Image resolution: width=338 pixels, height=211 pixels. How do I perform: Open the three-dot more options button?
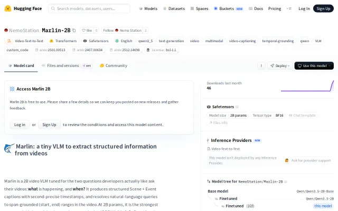click(261, 65)
